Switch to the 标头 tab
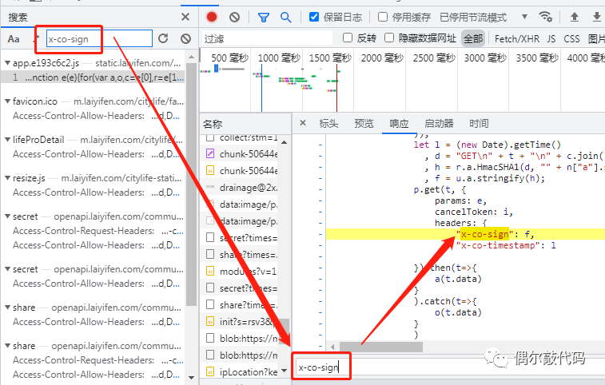The image size is (605, 385). [x=328, y=124]
